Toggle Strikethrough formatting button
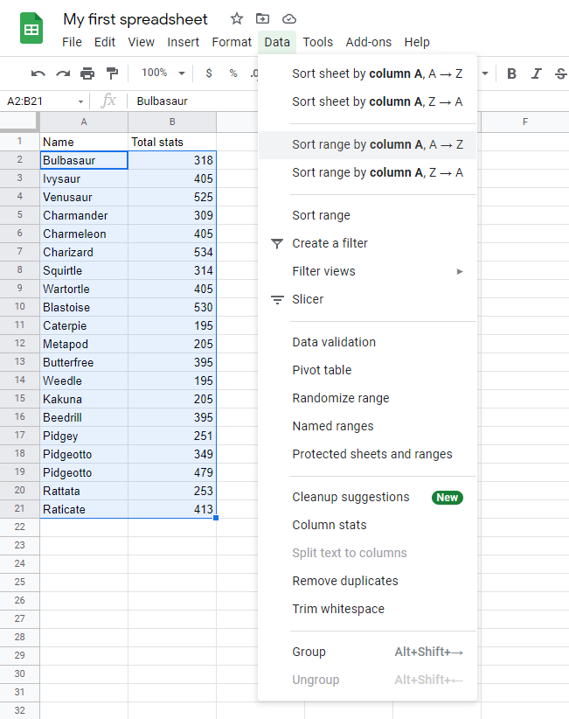This screenshot has width=569, height=719. pyautogui.click(x=560, y=73)
